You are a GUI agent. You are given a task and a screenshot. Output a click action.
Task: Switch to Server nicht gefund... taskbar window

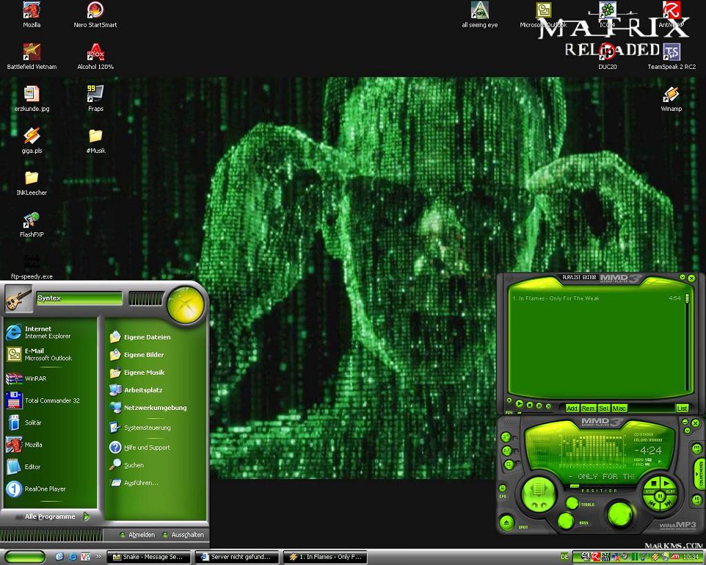pyautogui.click(x=237, y=557)
